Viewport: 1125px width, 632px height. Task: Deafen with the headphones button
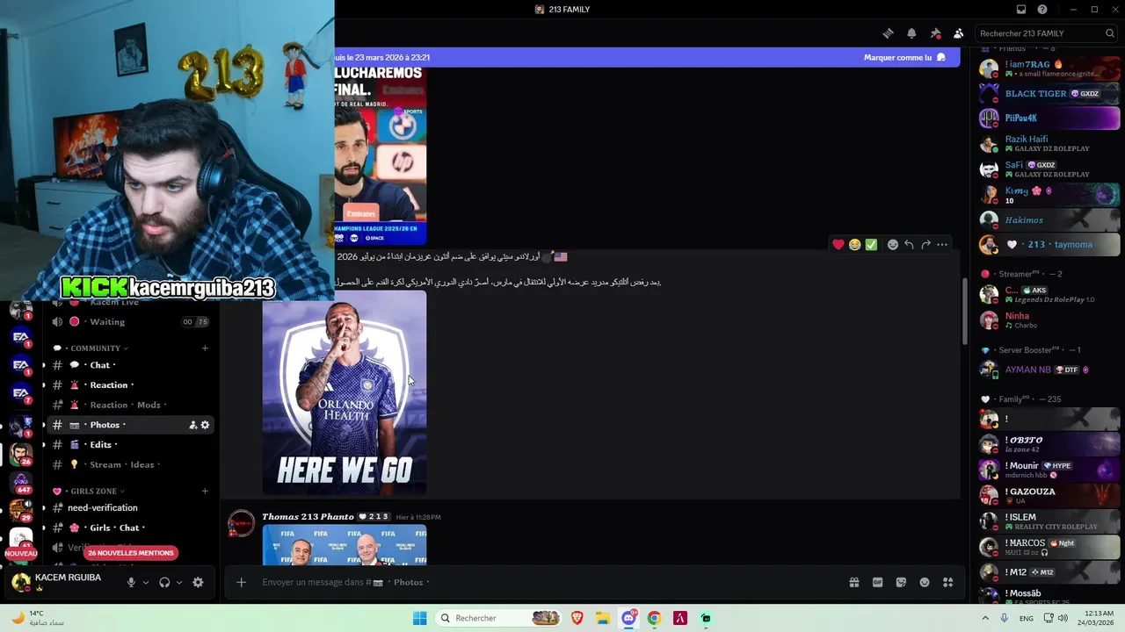[x=164, y=582]
